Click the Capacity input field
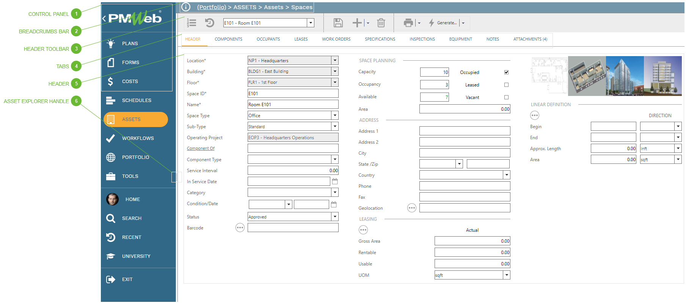The width and height of the screenshot is (686, 303). click(434, 72)
